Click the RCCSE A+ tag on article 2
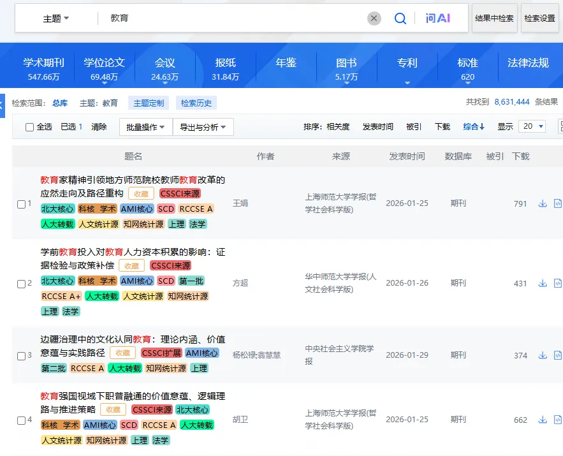 (61, 296)
